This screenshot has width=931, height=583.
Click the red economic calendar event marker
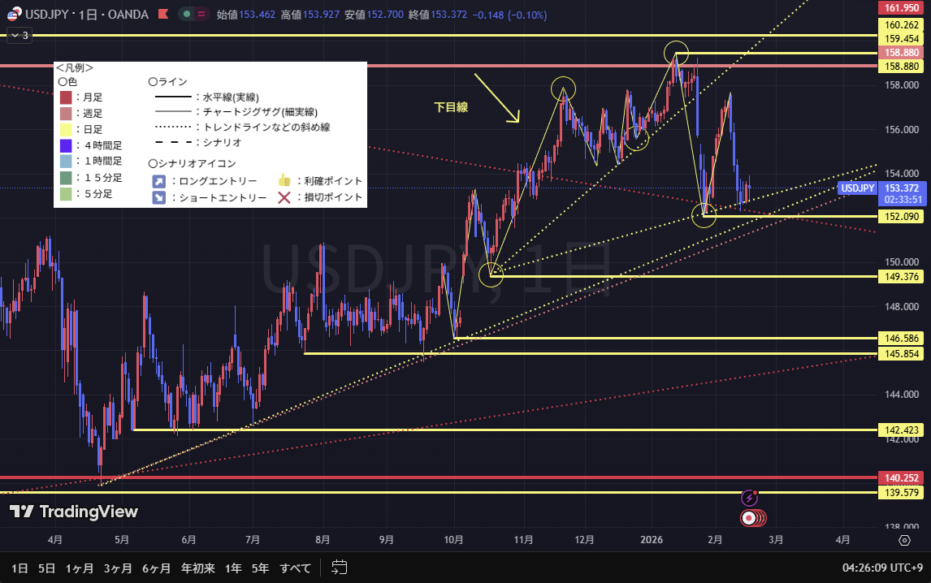click(749, 517)
